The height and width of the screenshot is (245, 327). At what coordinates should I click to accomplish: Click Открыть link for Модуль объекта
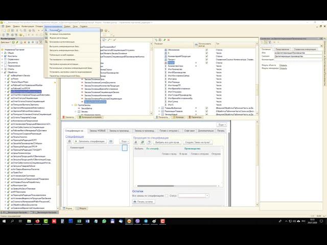[x=283, y=65]
